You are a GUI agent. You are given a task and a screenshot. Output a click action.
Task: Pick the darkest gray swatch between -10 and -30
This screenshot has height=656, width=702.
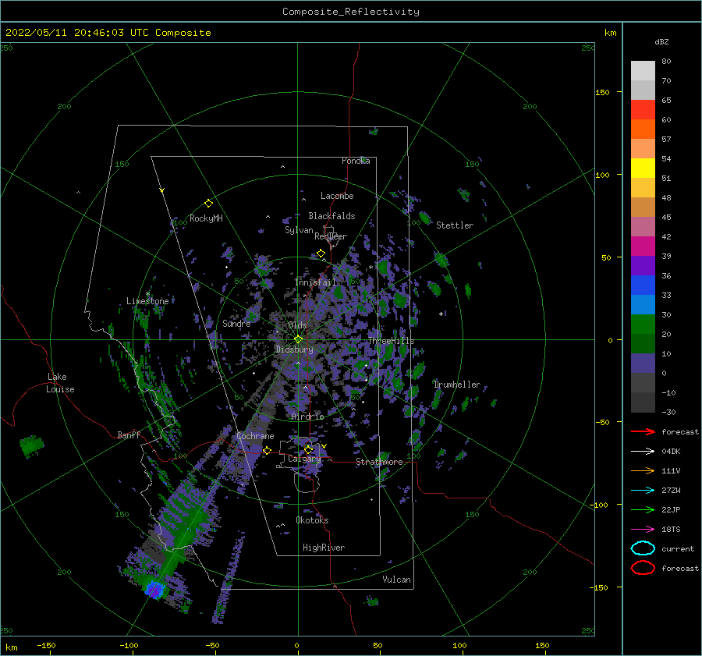click(643, 402)
